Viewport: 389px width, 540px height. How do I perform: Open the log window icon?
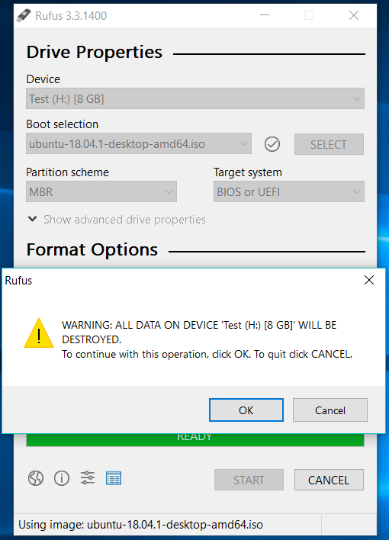click(114, 478)
